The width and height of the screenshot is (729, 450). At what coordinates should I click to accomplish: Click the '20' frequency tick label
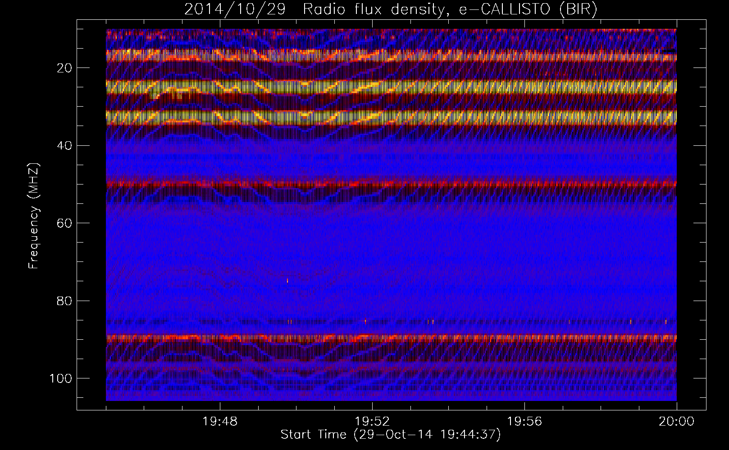click(64, 68)
